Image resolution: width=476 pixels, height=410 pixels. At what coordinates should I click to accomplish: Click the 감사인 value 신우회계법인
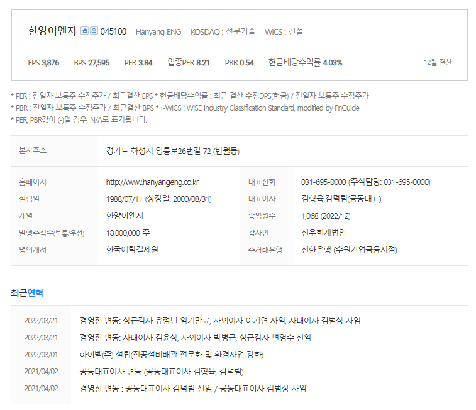pos(323,233)
